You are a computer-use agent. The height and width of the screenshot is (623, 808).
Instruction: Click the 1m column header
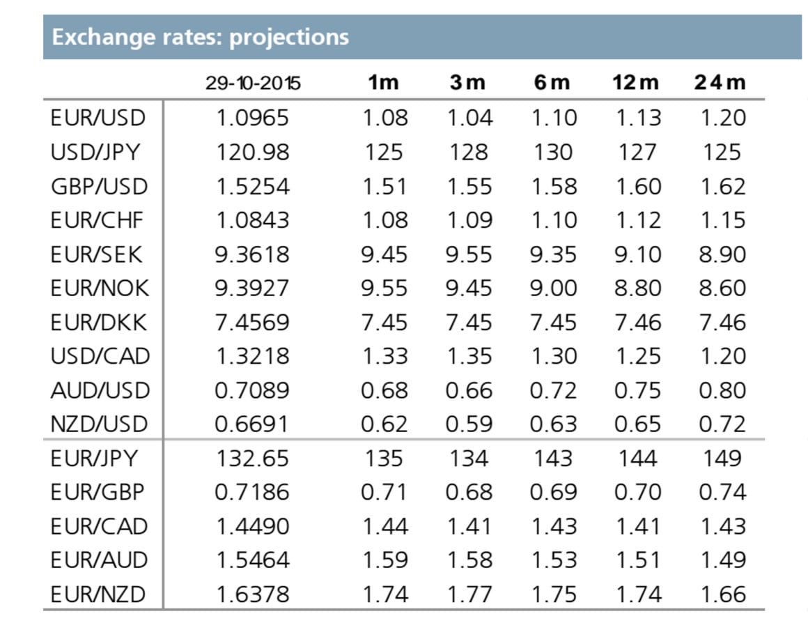(x=384, y=83)
